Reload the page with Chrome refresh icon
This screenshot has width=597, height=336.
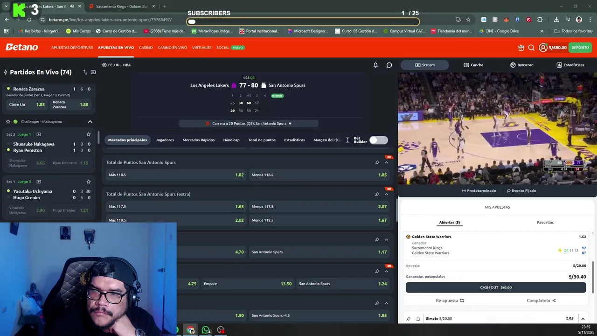(x=29, y=20)
